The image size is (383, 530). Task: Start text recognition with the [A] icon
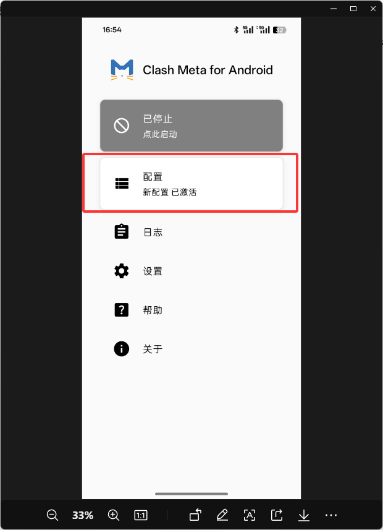(x=250, y=515)
